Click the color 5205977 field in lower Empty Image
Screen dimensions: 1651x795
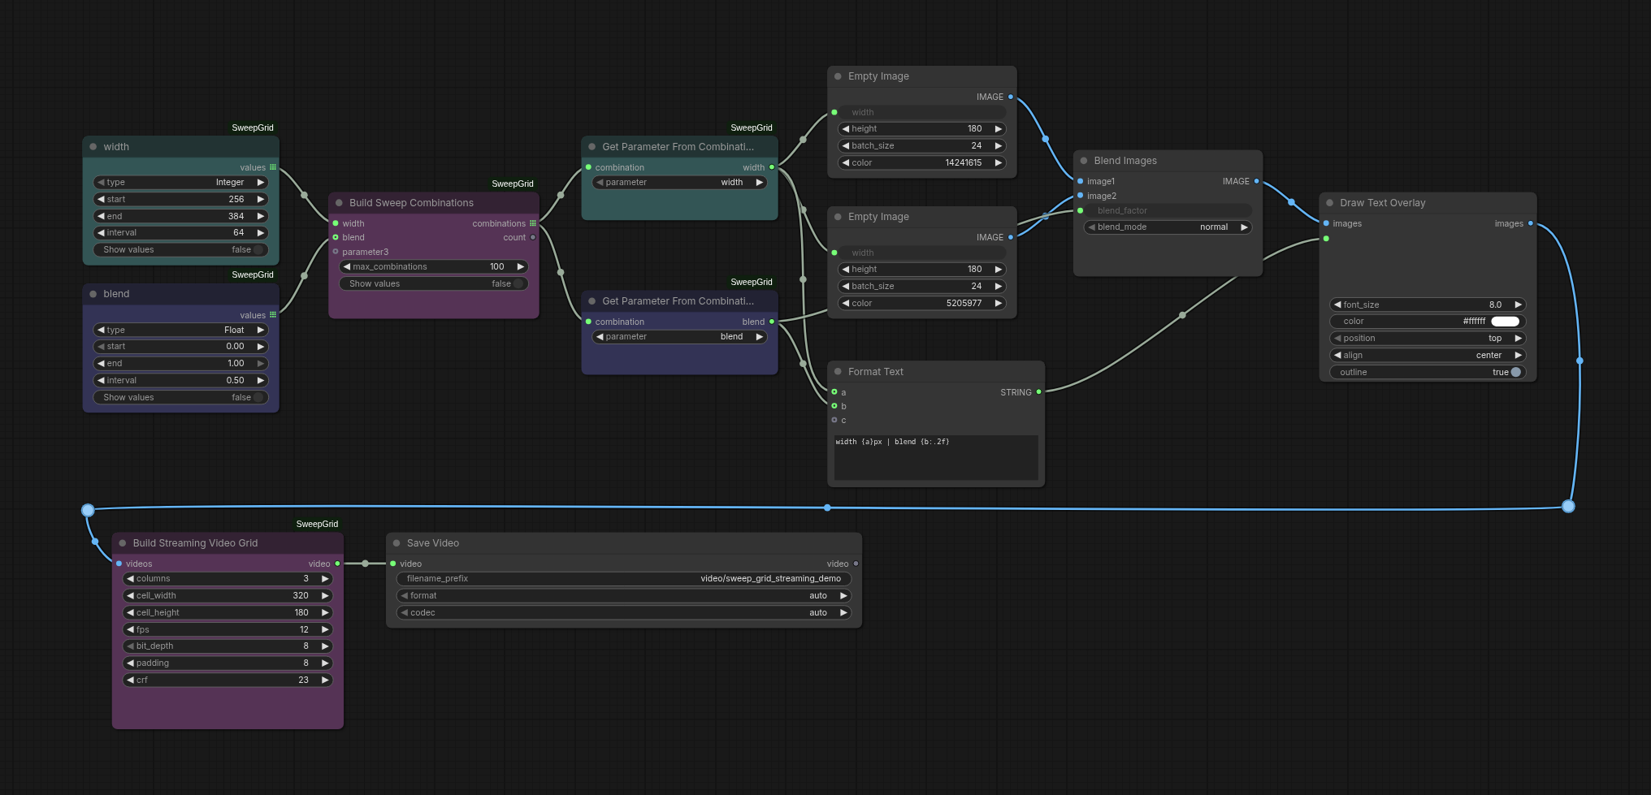click(x=921, y=304)
